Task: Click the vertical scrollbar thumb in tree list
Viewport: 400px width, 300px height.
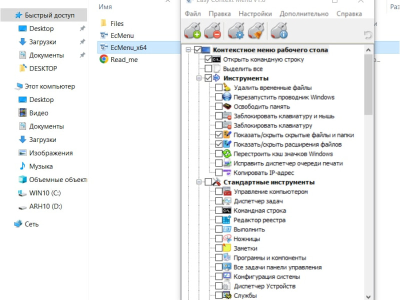Action: click(x=368, y=84)
